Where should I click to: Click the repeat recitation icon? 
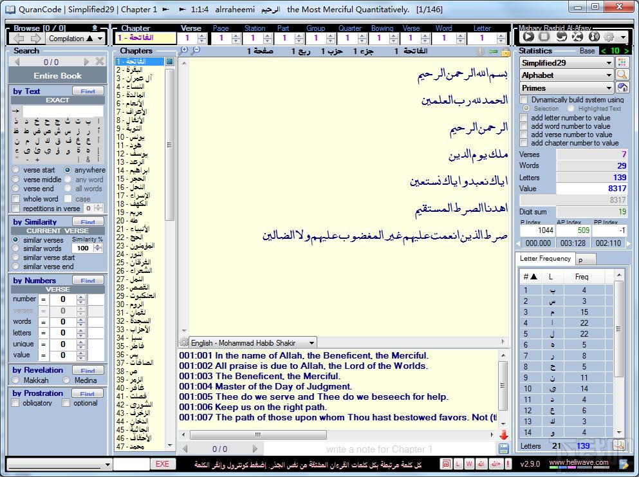pyautogui.click(x=561, y=37)
